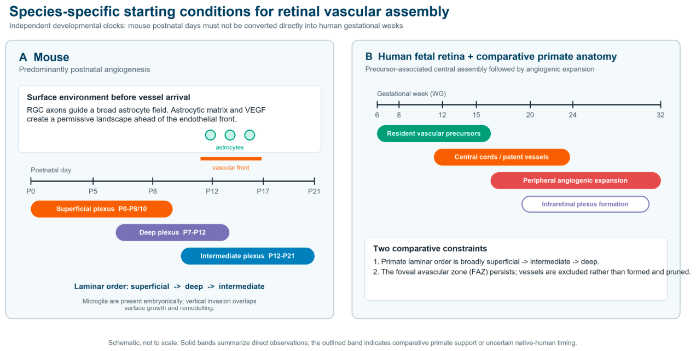This screenshot has width=696, height=351.
Task: Select the Laminar order summary text
Action: tap(170, 286)
